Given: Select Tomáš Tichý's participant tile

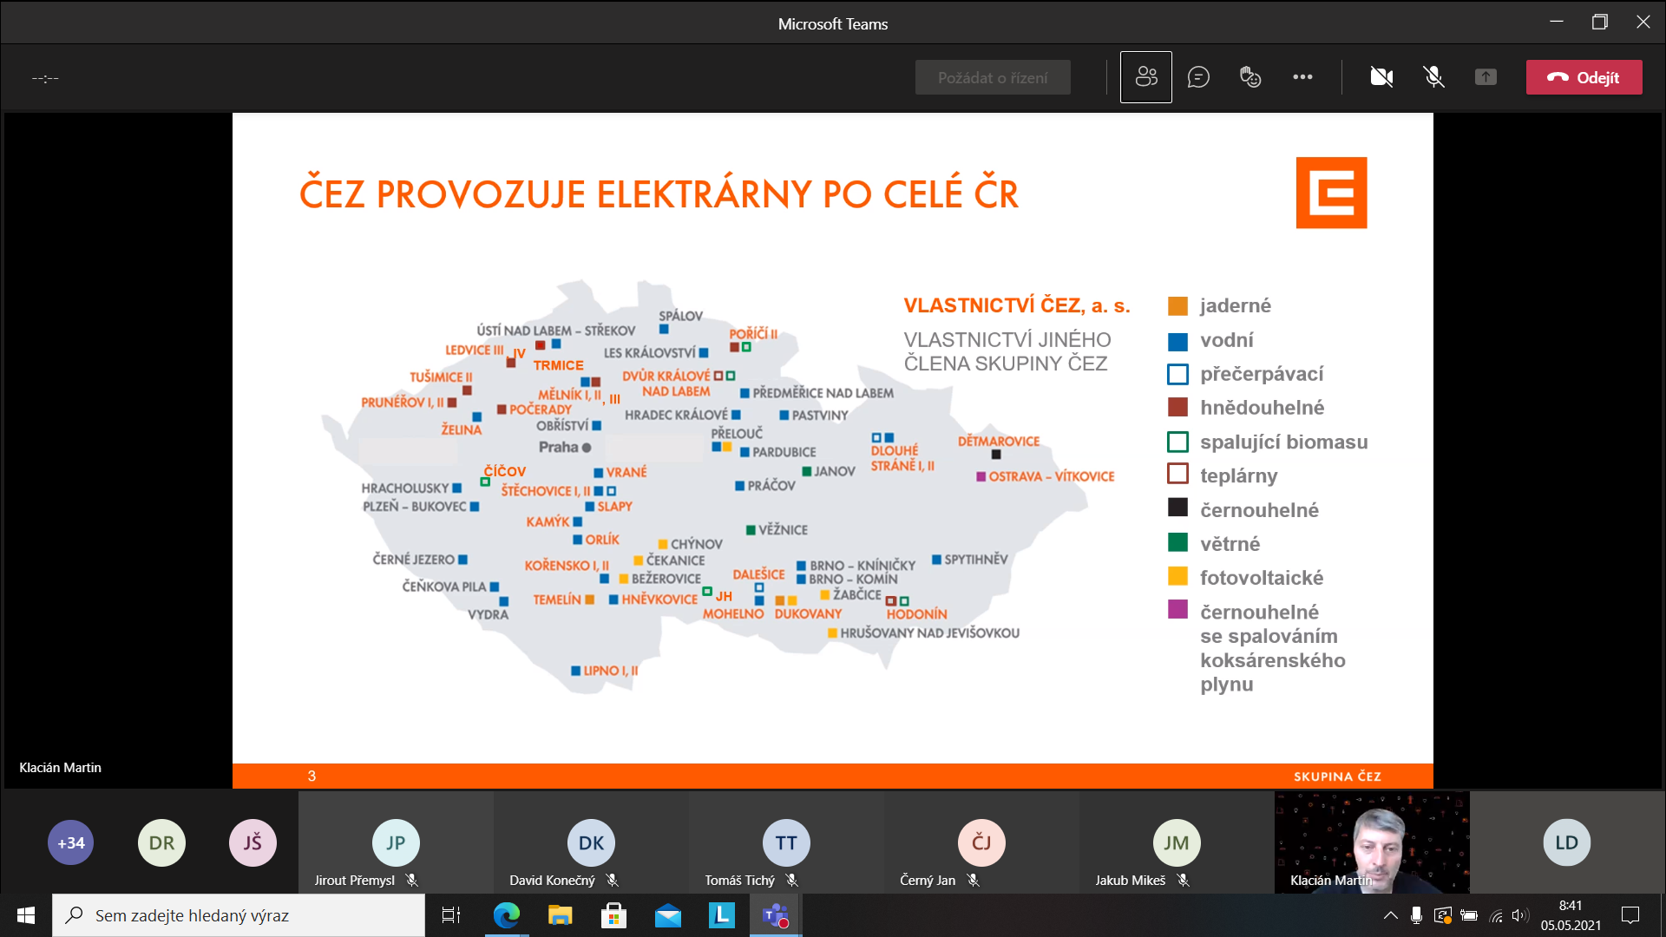Looking at the screenshot, I should tap(786, 842).
